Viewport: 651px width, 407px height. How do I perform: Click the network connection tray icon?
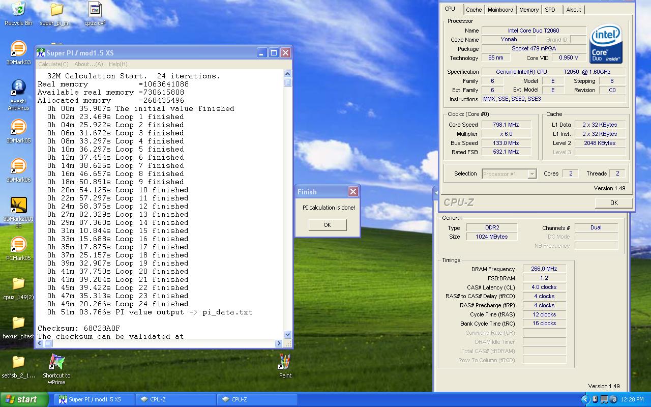coord(604,399)
